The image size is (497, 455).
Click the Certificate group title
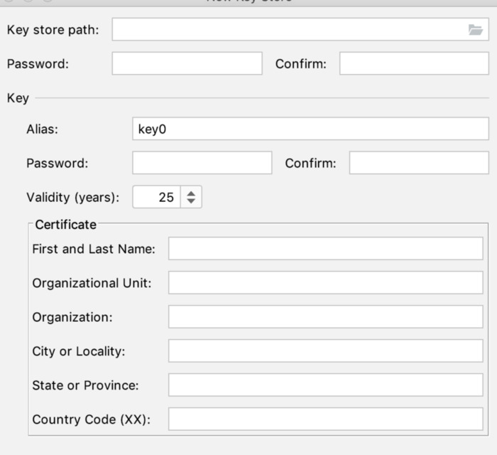tap(65, 225)
